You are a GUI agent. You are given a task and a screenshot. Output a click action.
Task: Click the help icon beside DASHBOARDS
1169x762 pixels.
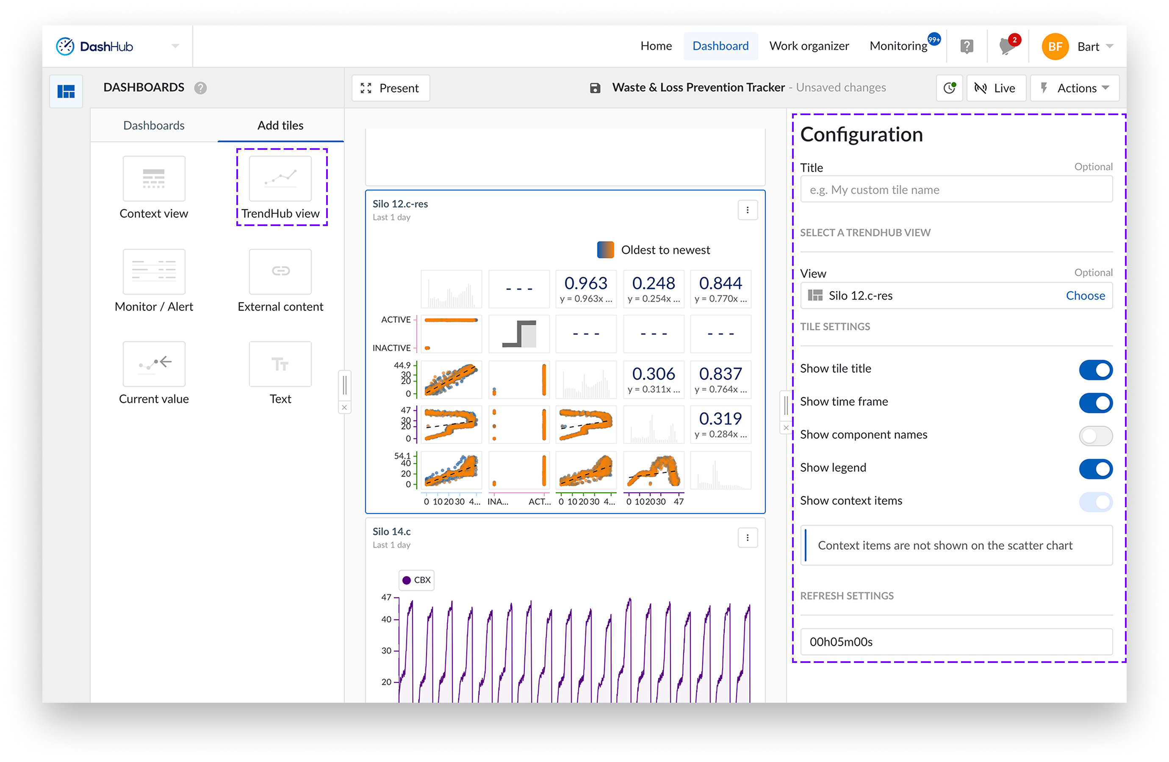coord(200,88)
